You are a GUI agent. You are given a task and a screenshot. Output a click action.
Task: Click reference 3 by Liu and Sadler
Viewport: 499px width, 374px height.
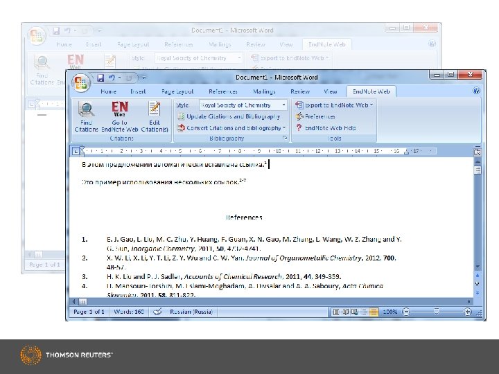(224, 276)
